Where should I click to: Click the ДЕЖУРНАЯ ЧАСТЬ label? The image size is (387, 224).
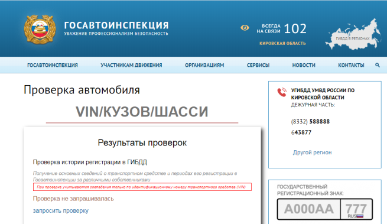(313, 105)
